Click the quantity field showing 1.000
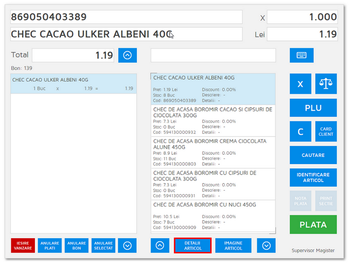The image size is (355, 266). (302, 17)
